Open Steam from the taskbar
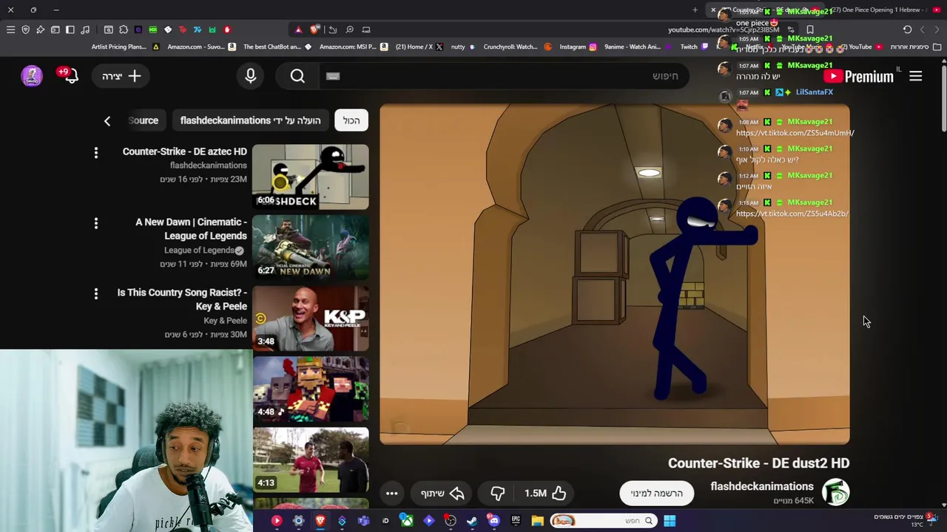This screenshot has height=532, width=947. click(472, 521)
